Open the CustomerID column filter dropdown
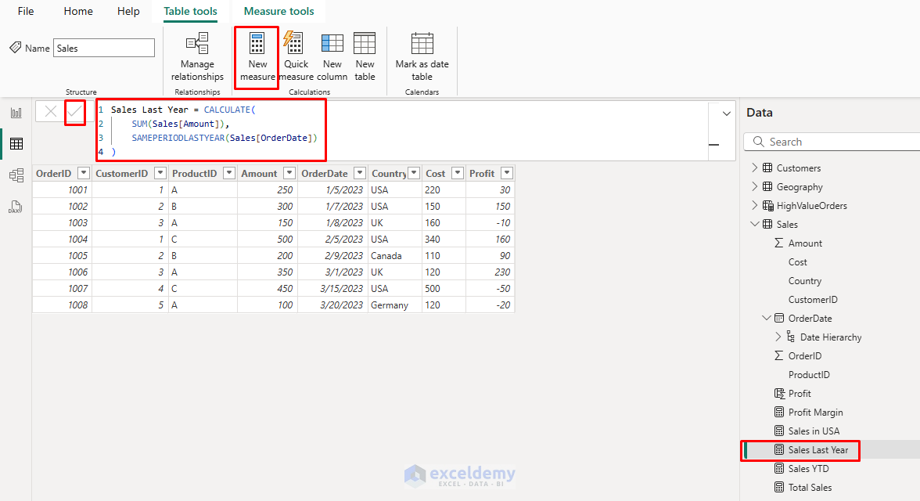920x501 pixels. point(160,173)
